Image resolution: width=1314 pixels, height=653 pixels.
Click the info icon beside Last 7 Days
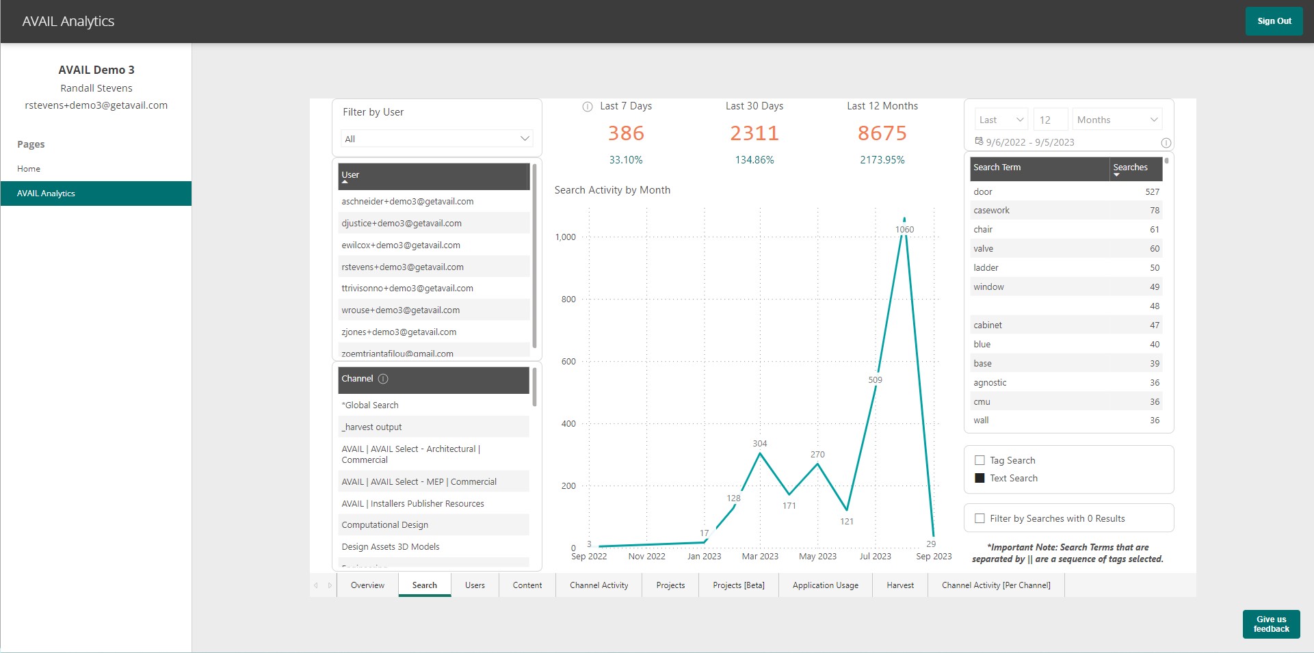[587, 107]
